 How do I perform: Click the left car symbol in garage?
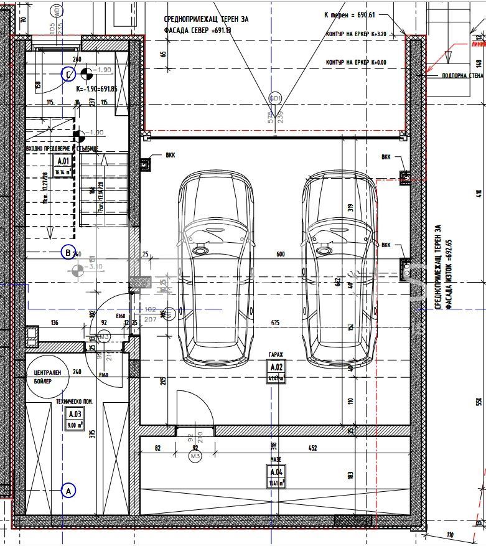pos(215,269)
